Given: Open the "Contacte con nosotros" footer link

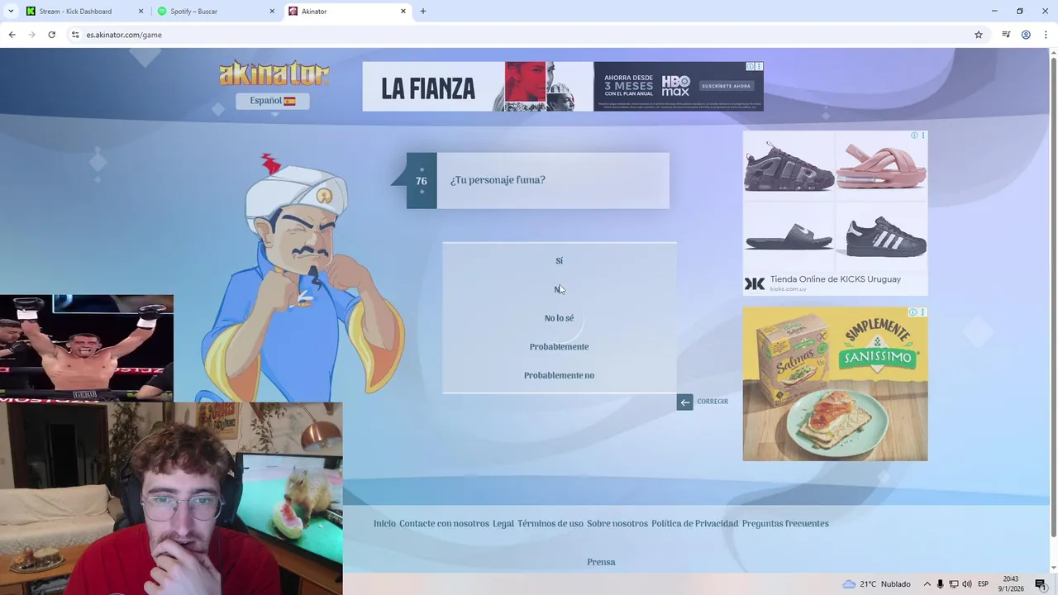Looking at the screenshot, I should point(444,524).
